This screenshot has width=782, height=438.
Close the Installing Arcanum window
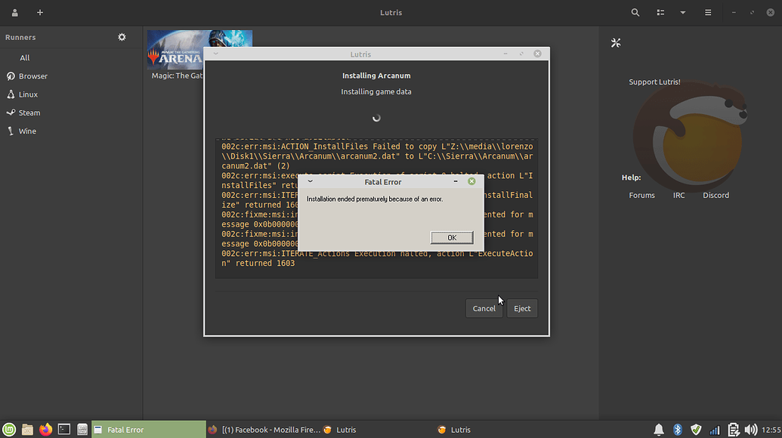pos(537,54)
